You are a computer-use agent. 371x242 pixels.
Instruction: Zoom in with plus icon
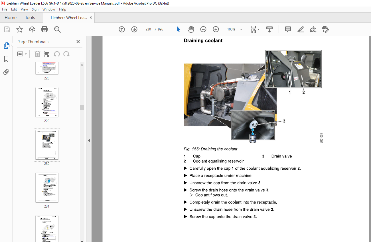pos(216,29)
